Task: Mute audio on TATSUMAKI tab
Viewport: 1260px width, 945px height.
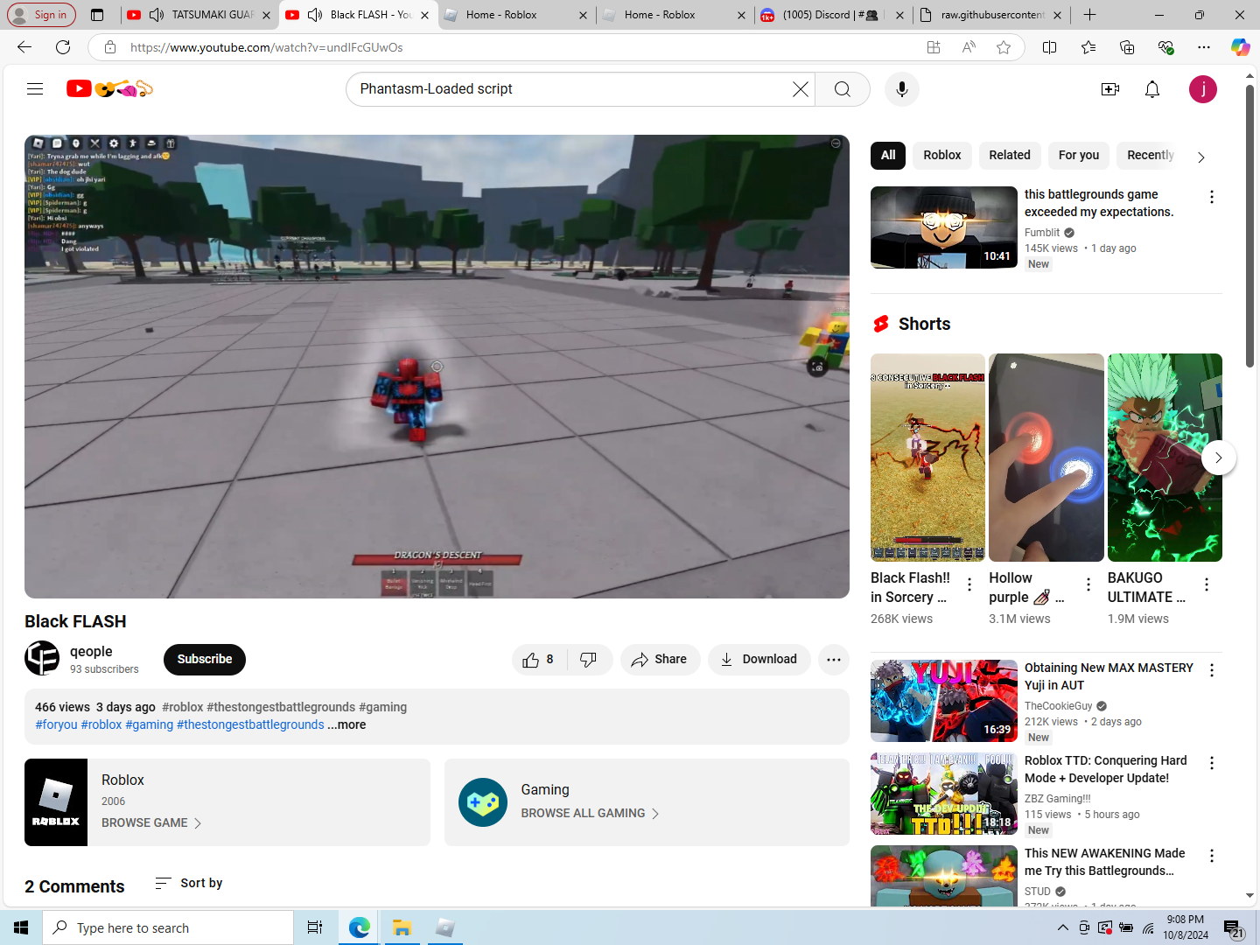Action: coord(157,15)
